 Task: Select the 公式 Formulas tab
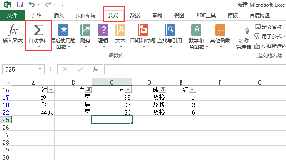(113, 15)
